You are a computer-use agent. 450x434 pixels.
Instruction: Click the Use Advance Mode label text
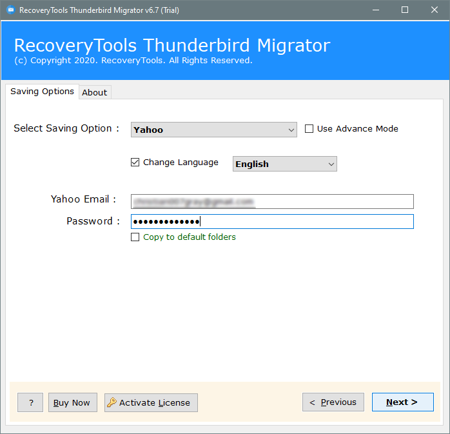point(358,128)
